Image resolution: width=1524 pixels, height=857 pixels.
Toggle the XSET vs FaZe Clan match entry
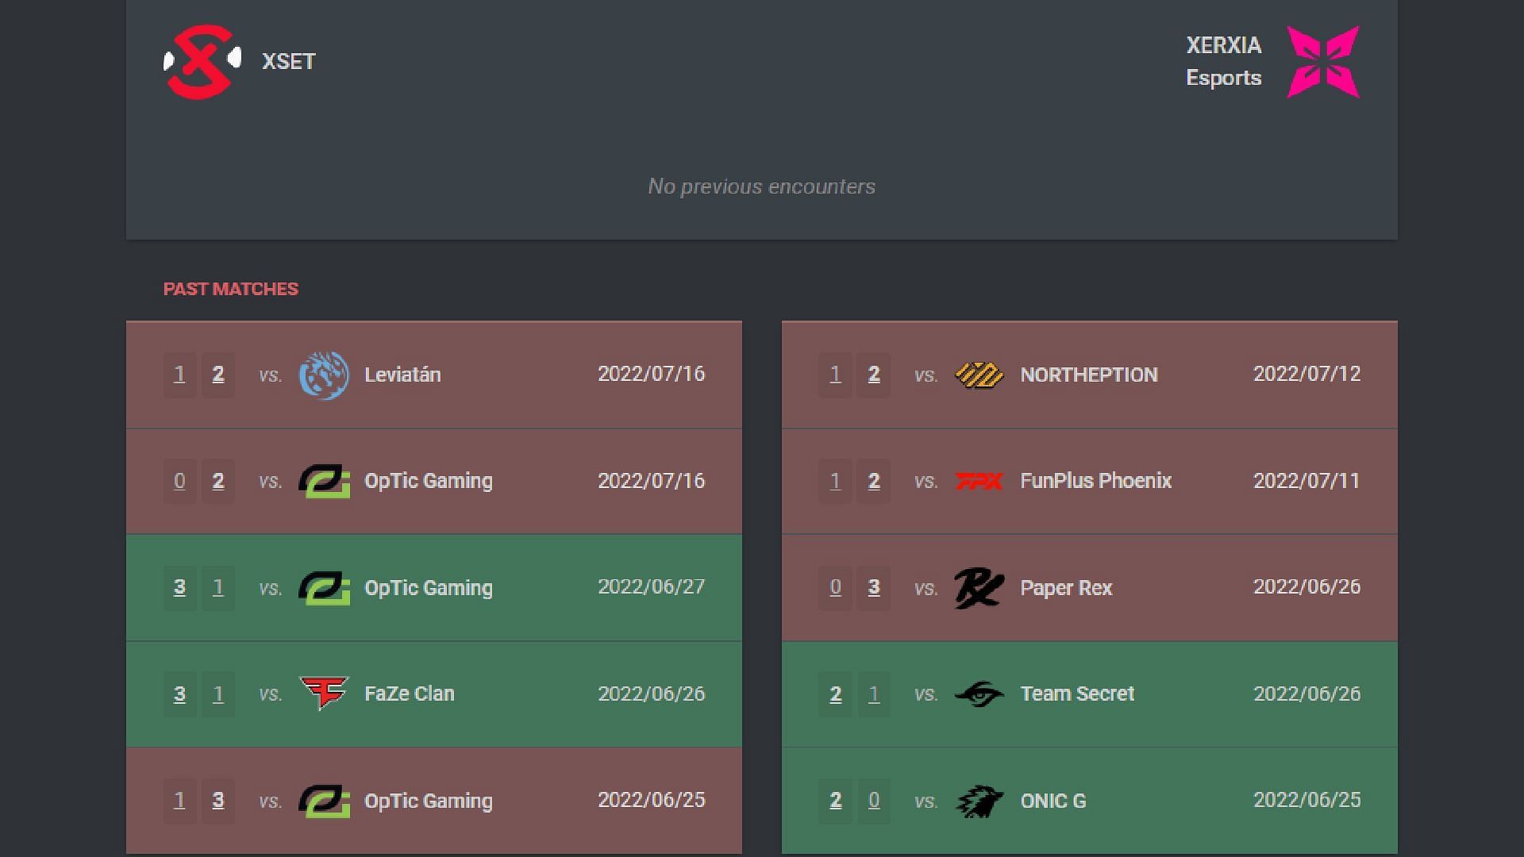point(433,694)
